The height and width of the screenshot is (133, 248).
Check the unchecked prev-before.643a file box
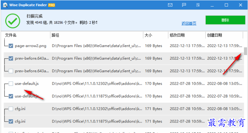click(x=11, y=71)
